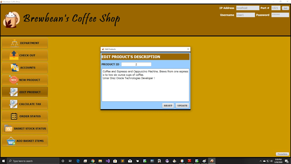The image size is (291, 164).
Task: Click the Product ID field
Action: [x=136, y=64]
